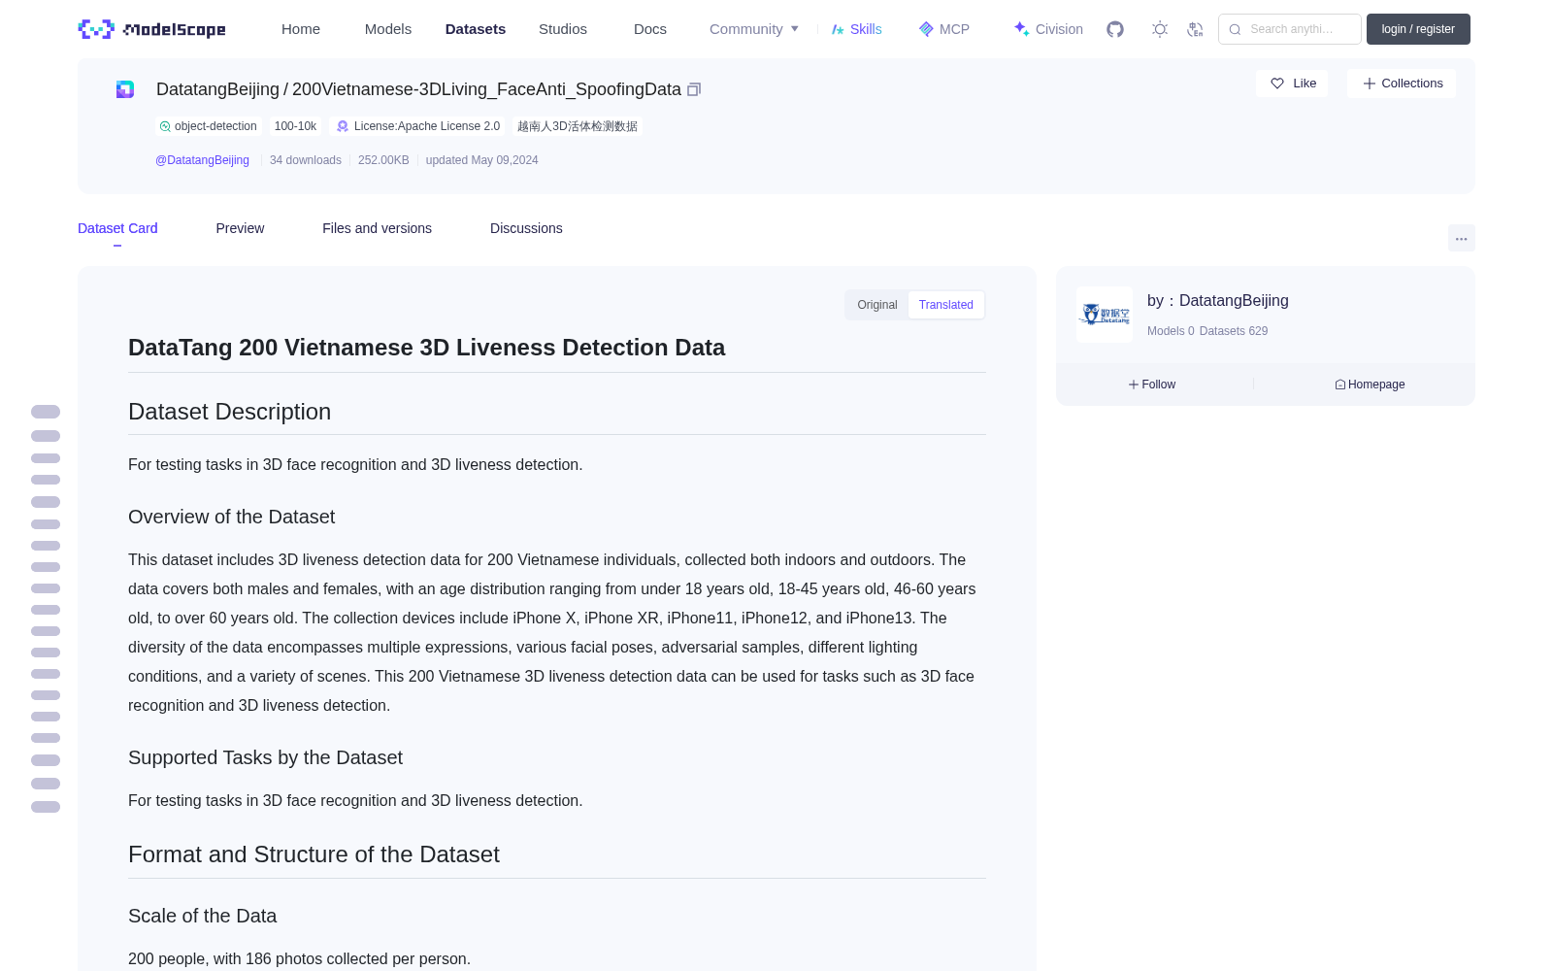Click the DatatangBeijing organization avatar
Image resolution: width=1553 pixels, height=971 pixels.
[1105, 315]
